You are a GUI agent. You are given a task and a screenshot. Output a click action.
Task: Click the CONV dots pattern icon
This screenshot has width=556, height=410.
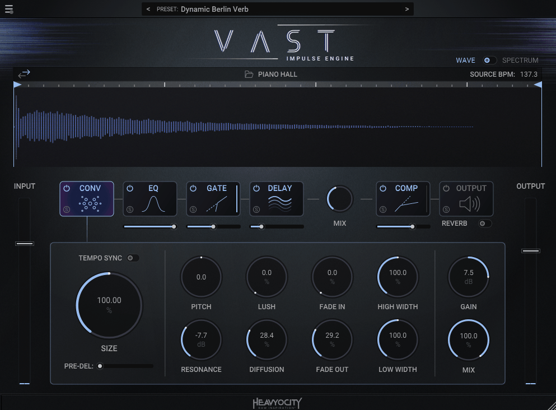[90, 204]
